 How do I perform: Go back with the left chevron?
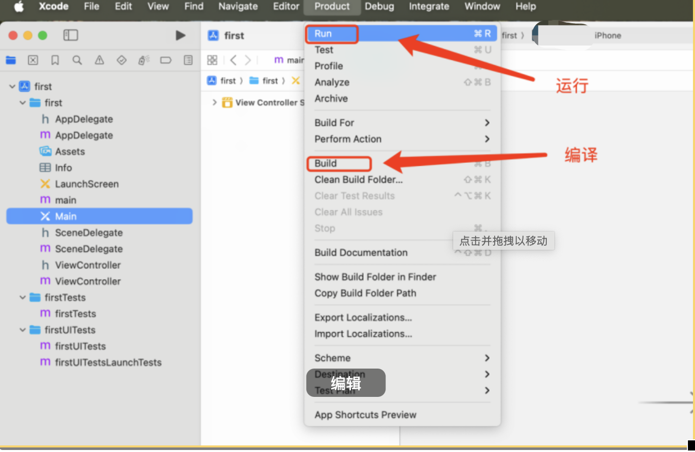(233, 60)
